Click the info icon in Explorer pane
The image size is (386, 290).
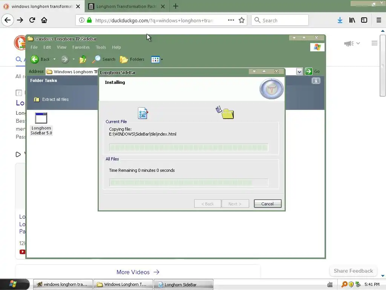(x=316, y=81)
